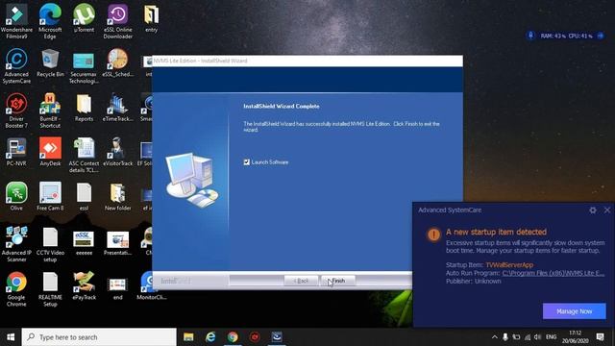Viewport: 615px width, 346px height.
Task: Show hidden system tray icons
Action: point(495,337)
